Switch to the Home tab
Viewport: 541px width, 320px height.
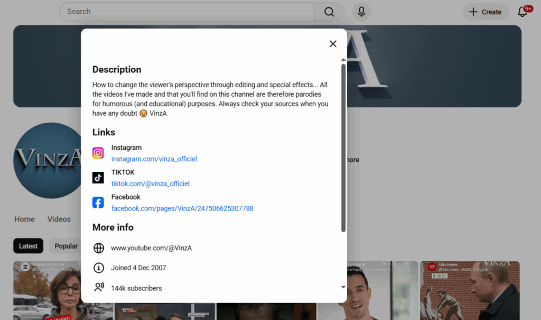(24, 219)
